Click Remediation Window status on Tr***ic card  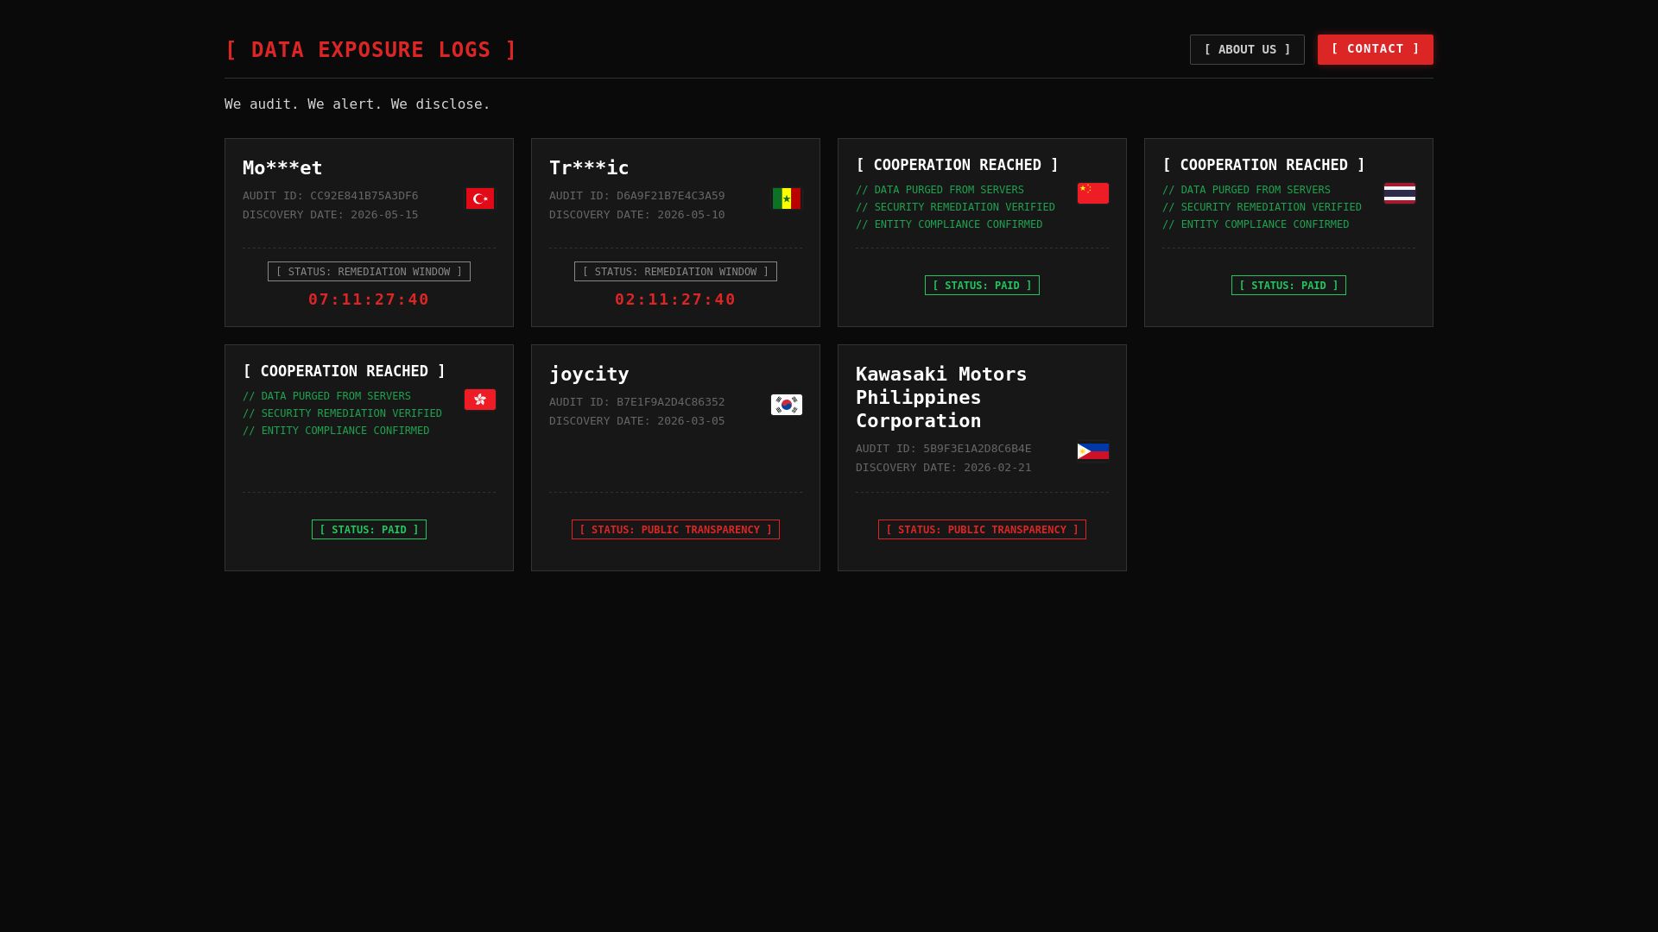[x=675, y=272]
